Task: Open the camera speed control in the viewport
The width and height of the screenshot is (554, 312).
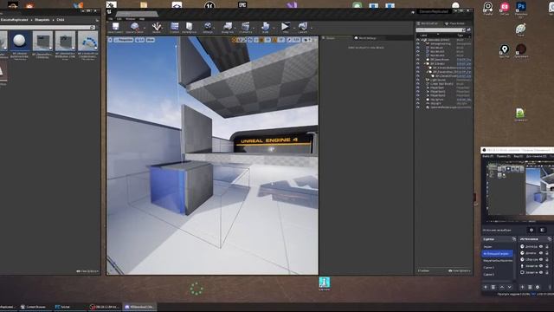Action: pyautogui.click(x=307, y=40)
